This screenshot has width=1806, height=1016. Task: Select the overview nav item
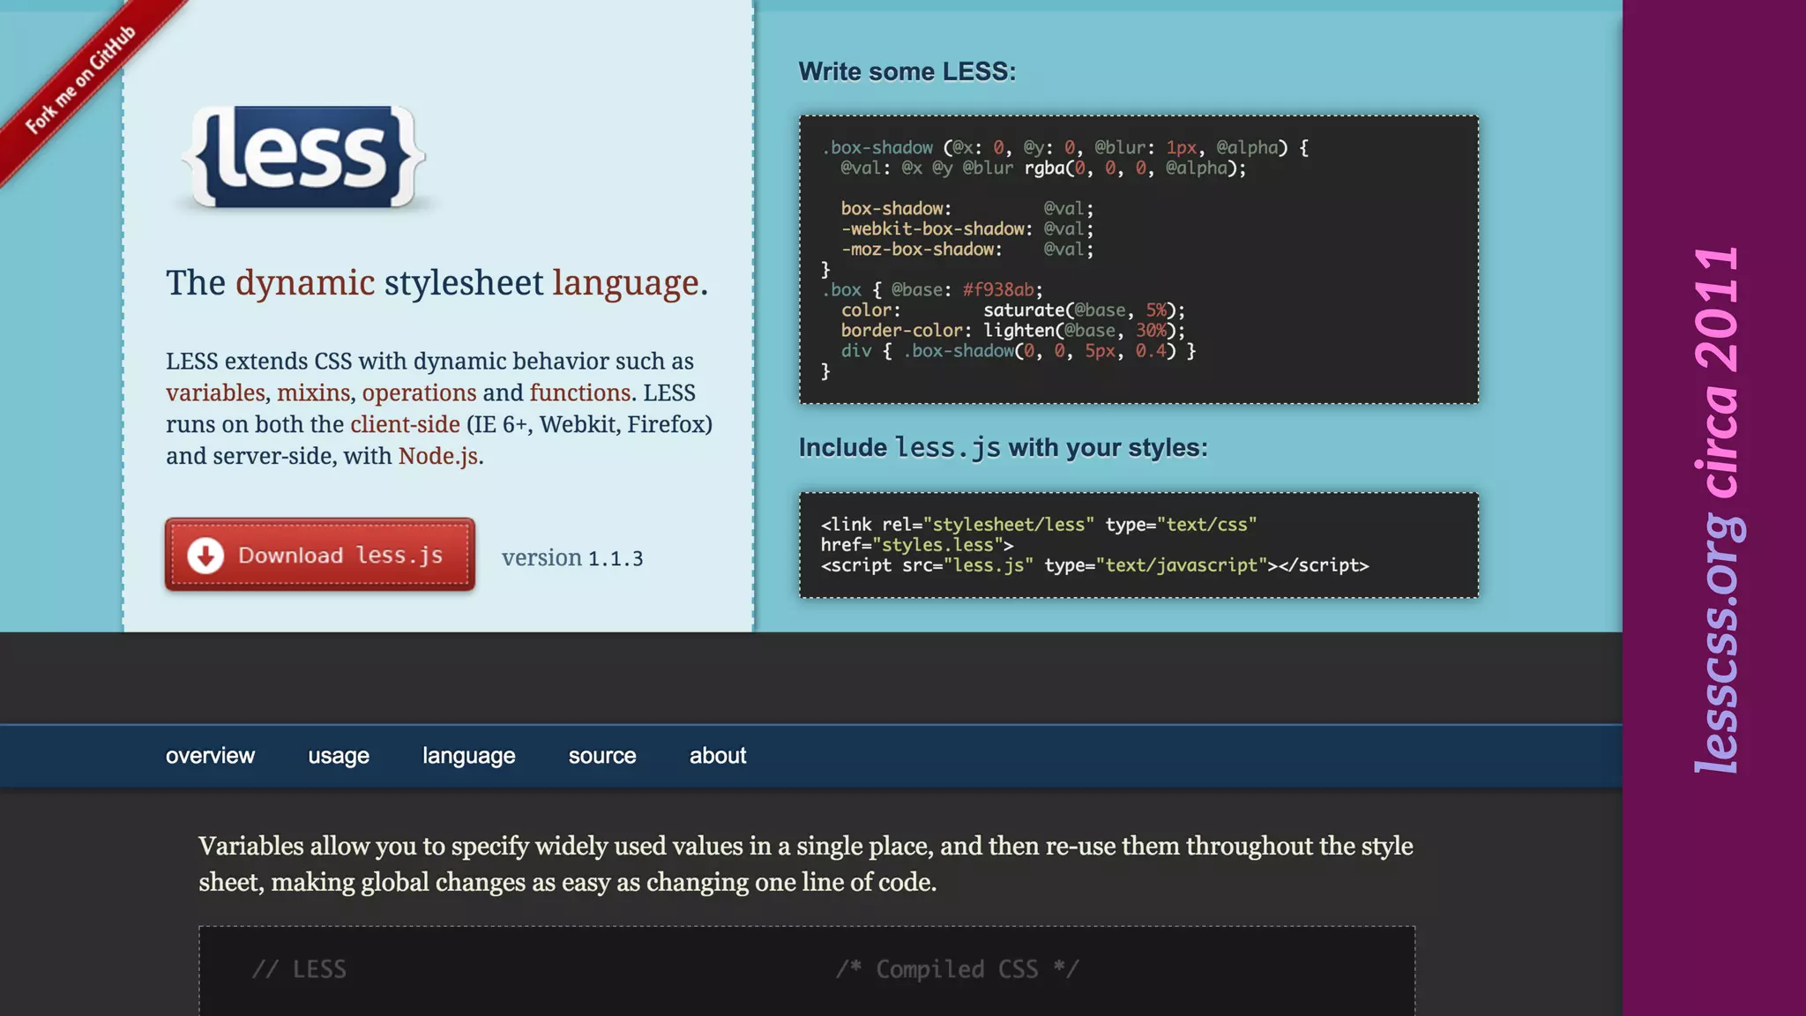tap(210, 756)
